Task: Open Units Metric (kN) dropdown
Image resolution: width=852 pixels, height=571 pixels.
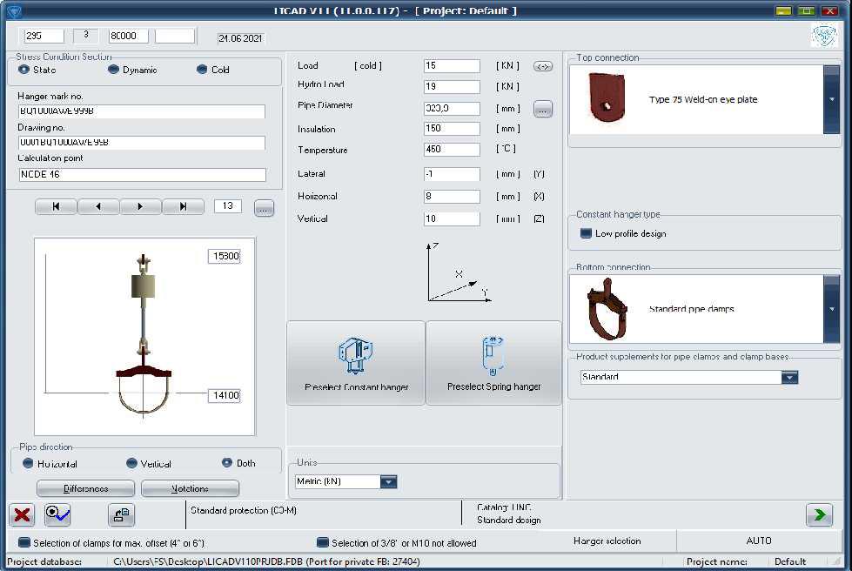Action: 388,481
